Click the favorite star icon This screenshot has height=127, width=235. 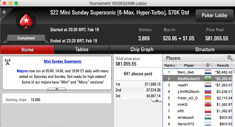pyautogui.click(x=4, y=12)
